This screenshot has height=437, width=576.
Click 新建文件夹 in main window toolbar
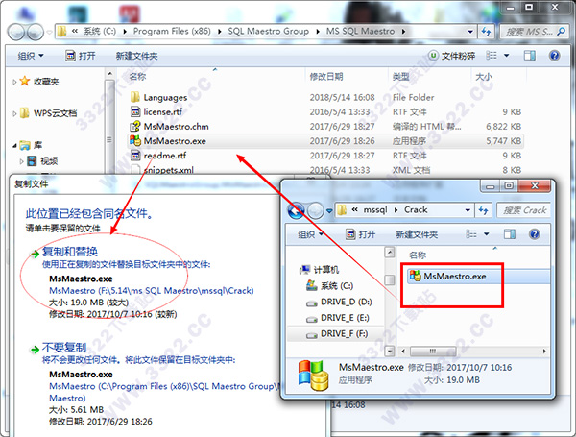tap(136, 56)
